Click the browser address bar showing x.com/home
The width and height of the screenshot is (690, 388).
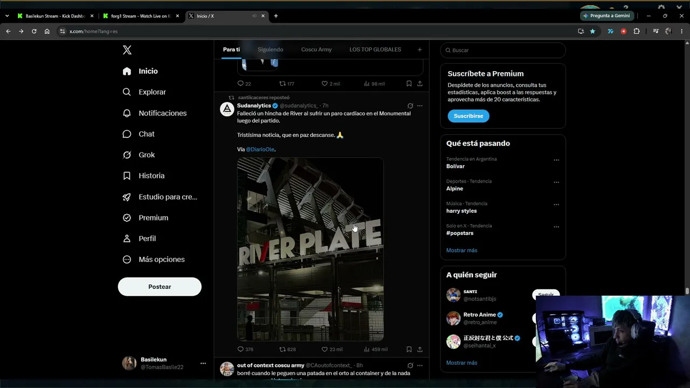coord(318,31)
